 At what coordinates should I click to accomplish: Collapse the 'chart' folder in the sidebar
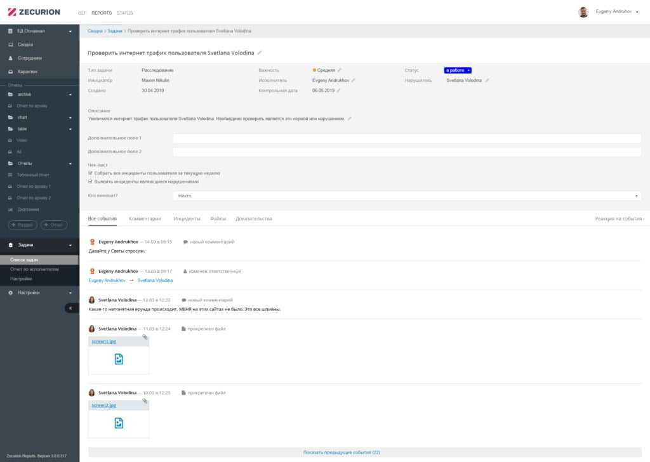(70, 117)
